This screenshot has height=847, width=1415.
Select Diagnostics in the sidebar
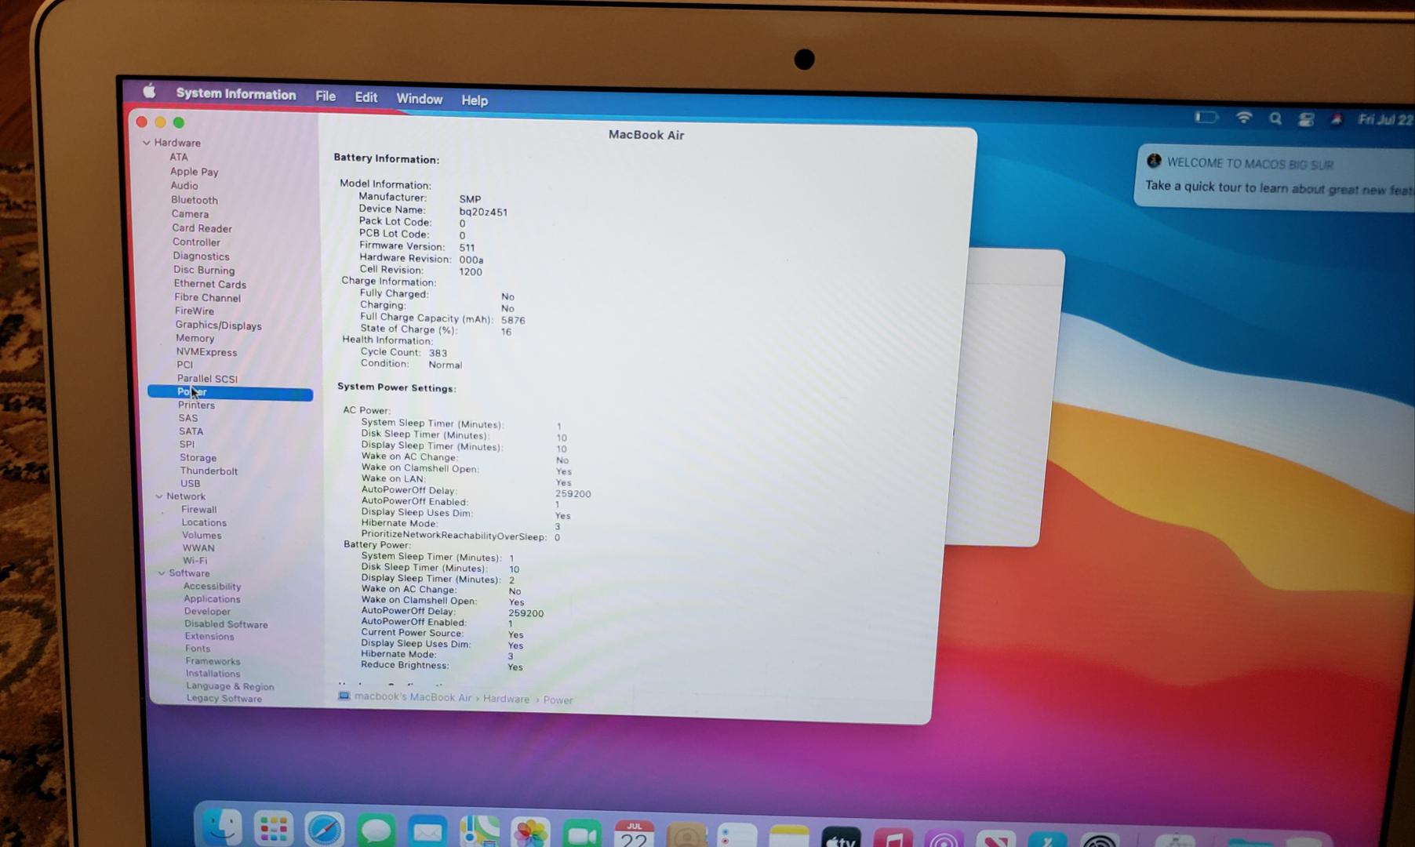pos(201,256)
